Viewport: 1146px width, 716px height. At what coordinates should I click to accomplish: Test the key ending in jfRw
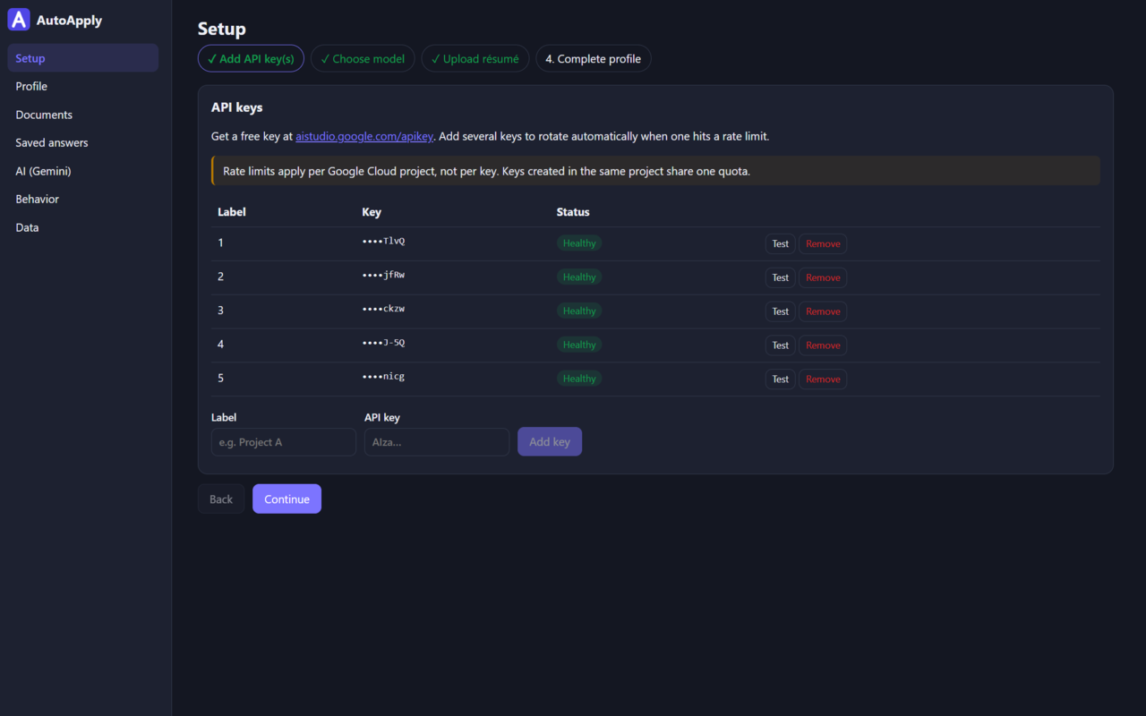click(x=781, y=277)
